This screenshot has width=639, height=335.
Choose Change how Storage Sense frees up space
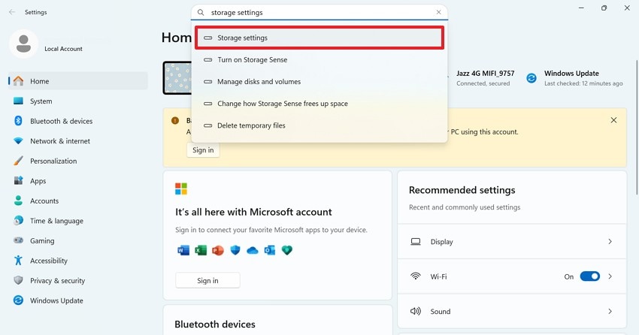[x=319, y=104]
